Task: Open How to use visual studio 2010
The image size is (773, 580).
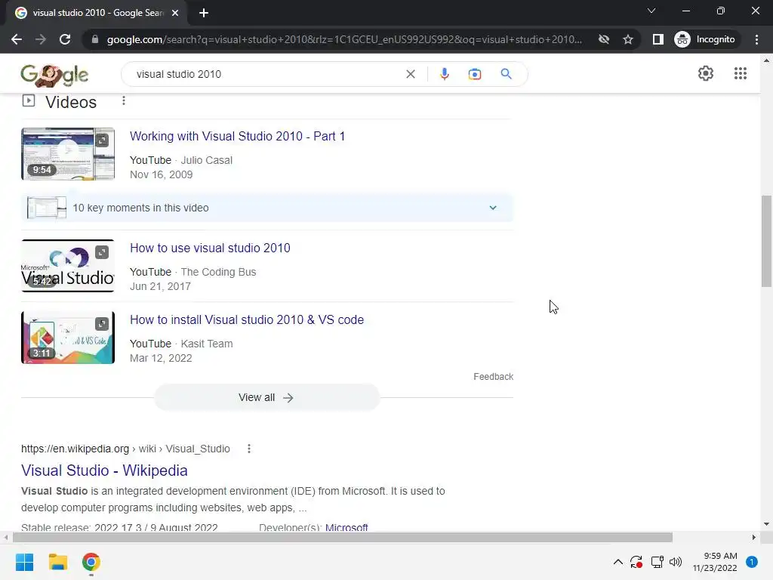Action: 210,248
